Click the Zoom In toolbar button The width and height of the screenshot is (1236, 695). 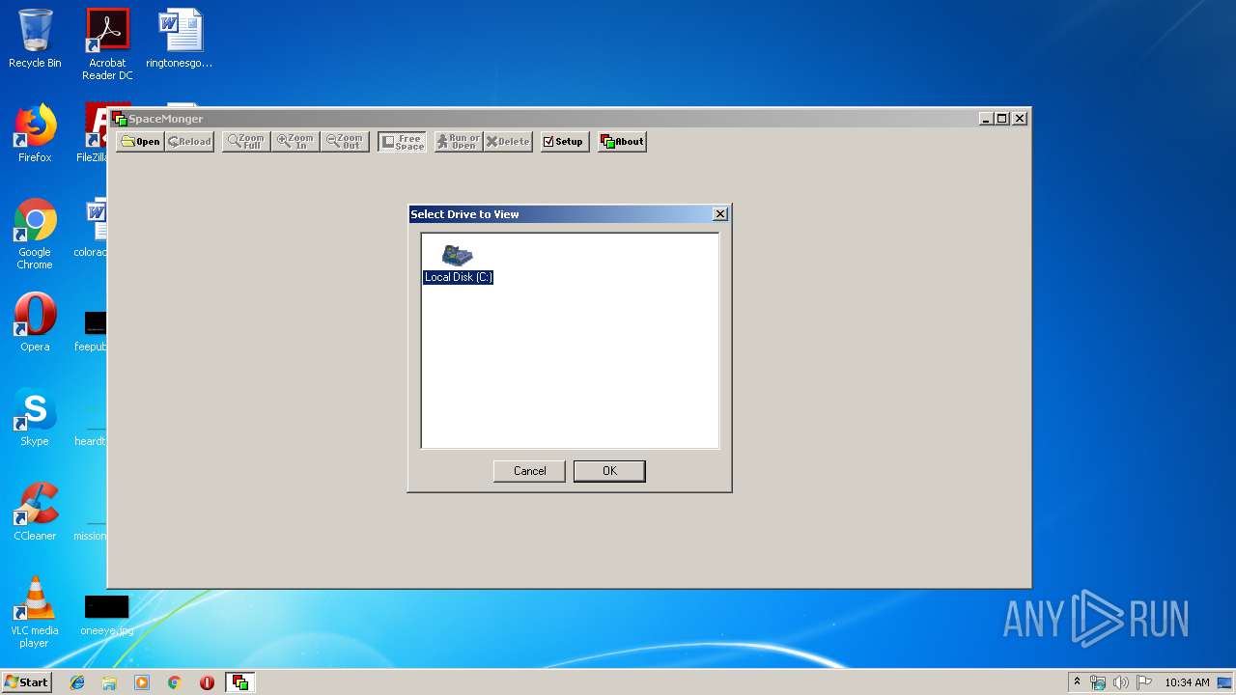pos(295,142)
